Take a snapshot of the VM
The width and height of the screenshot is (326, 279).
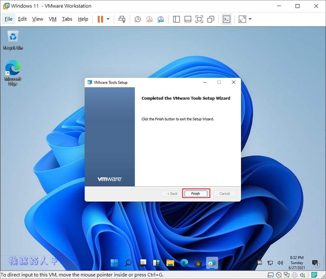(x=137, y=19)
